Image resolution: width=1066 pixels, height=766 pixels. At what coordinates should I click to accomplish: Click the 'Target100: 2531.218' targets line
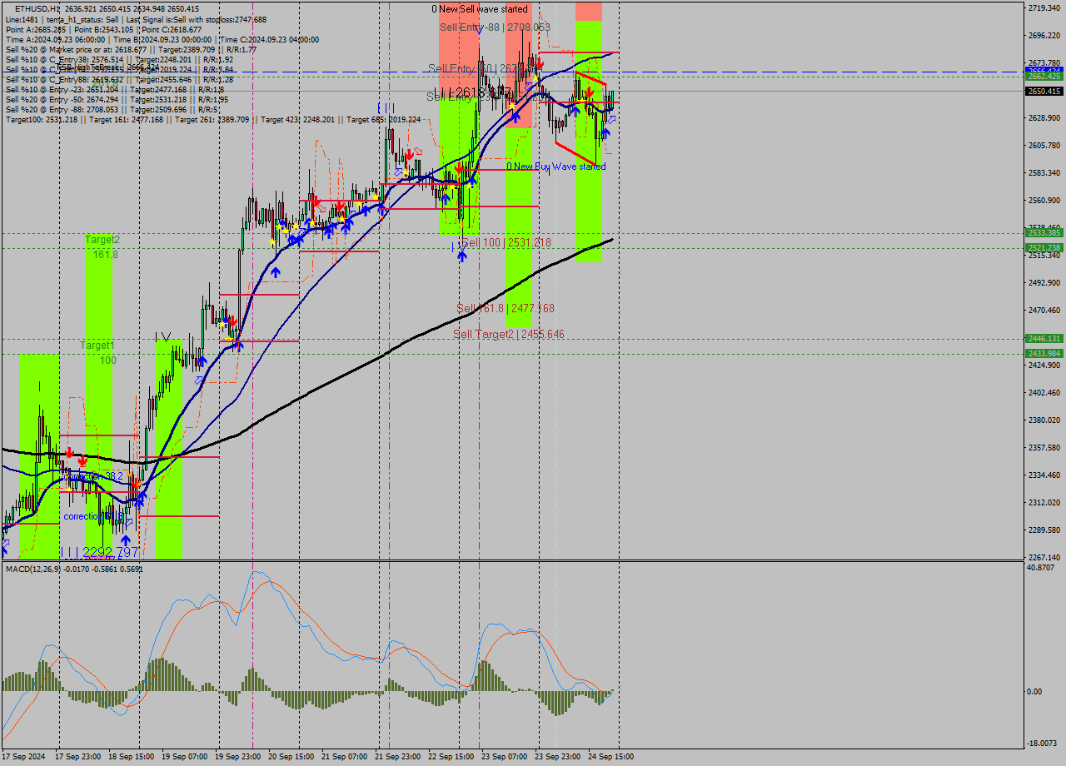click(213, 120)
